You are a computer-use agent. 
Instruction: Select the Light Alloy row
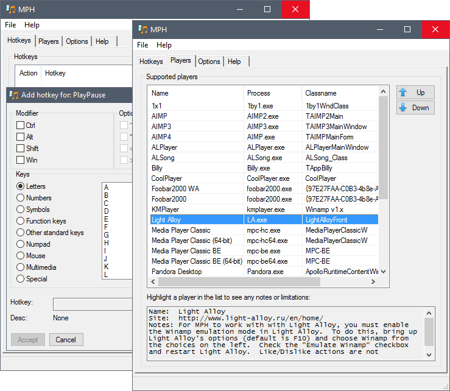tap(264, 220)
